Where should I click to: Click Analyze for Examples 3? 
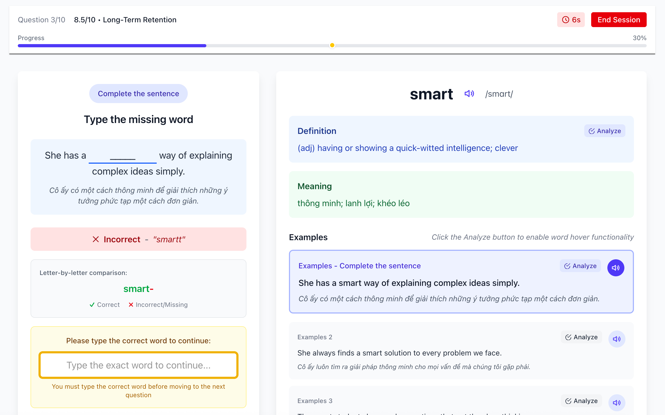[581, 401]
